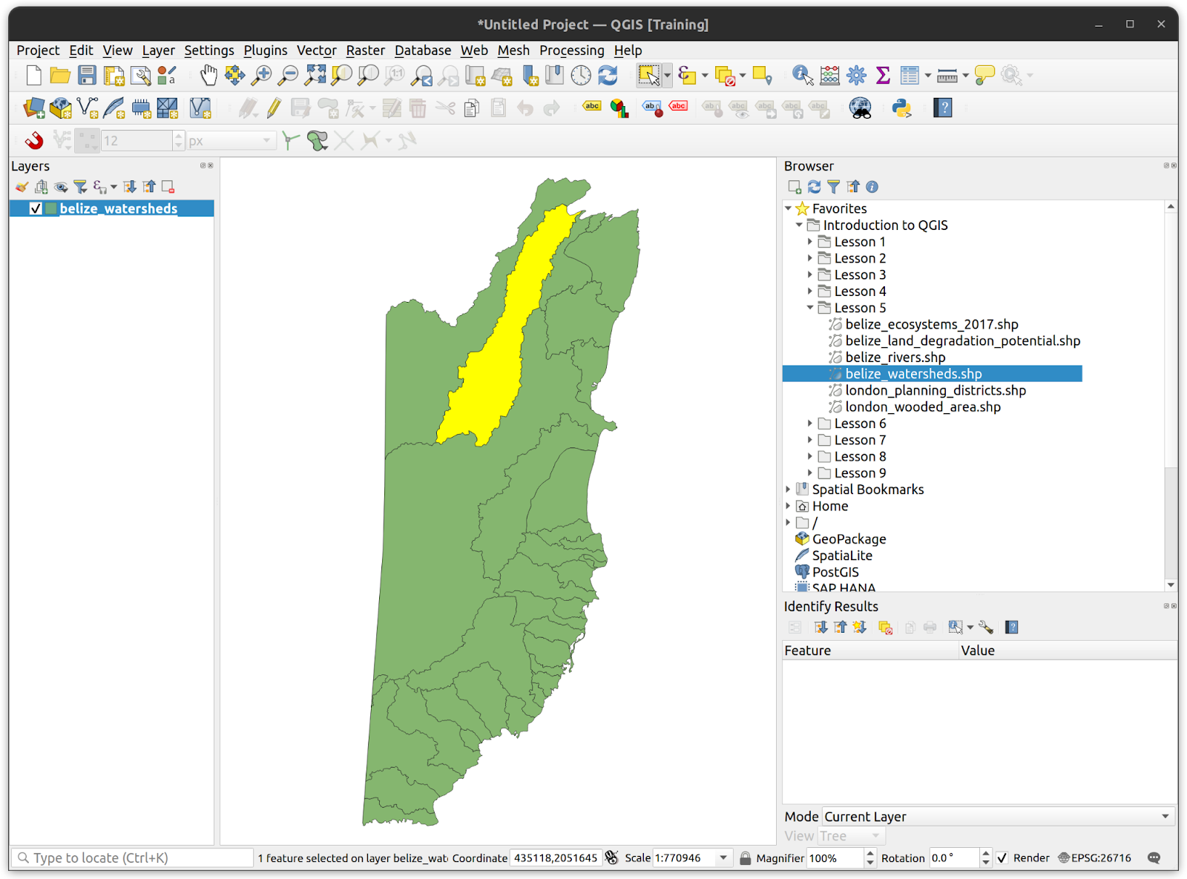Uncheck belize_watersheds layer visibility checkbox
1187x879 pixels.
(36, 208)
